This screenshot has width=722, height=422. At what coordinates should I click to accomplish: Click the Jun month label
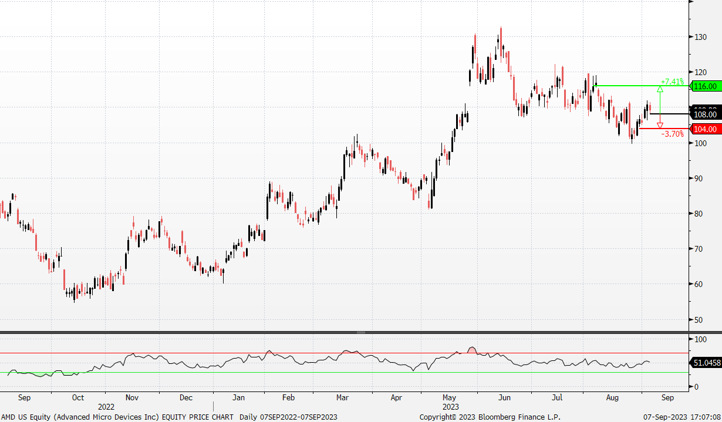coord(504,397)
